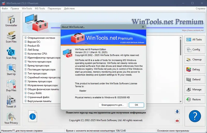Click the info icon beside Статус RAM
The width and height of the screenshot is (207, 133).
25,93
